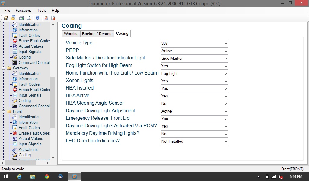Image resolution: width=309 pixels, height=181 pixels.
Task: Click the blue refresh arrow icon
Action: pyautogui.click(x=37, y=18)
